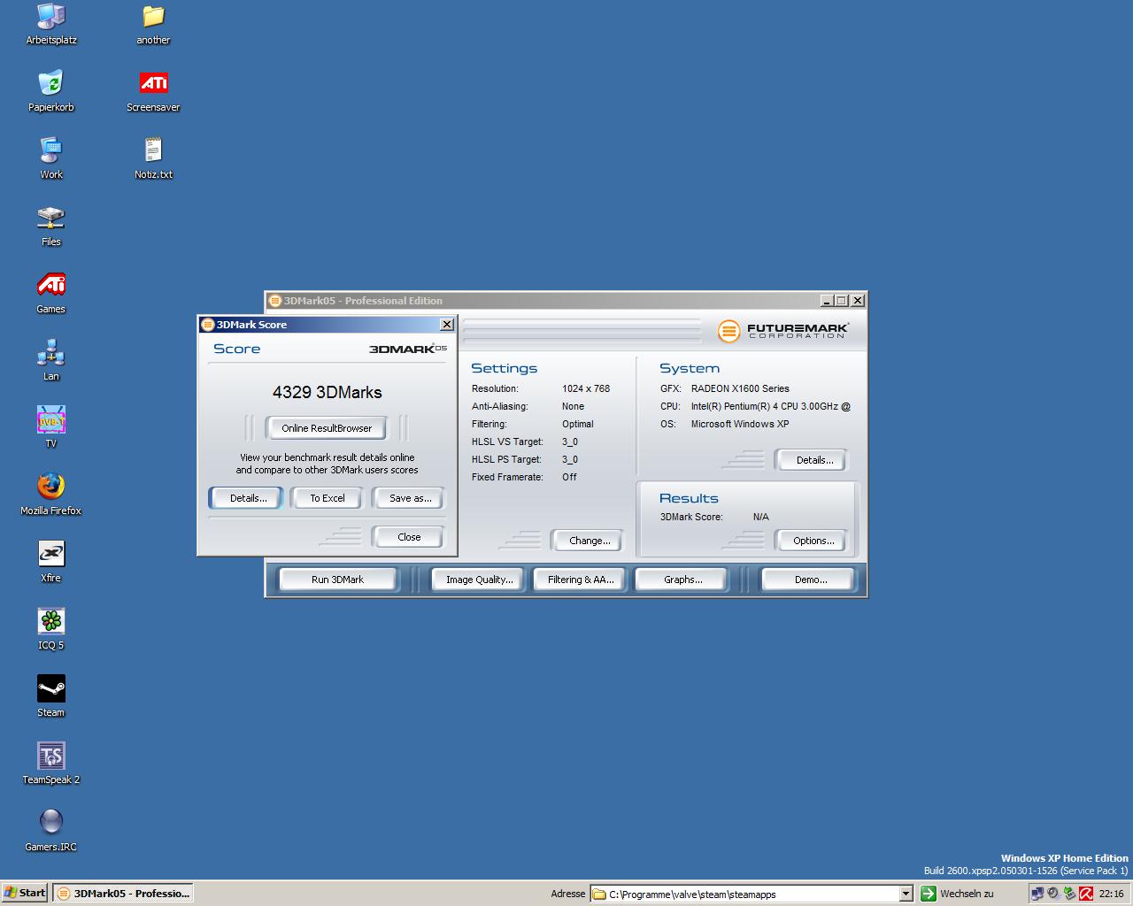Open Image Quality settings
The height and width of the screenshot is (906, 1133).
pyautogui.click(x=479, y=580)
